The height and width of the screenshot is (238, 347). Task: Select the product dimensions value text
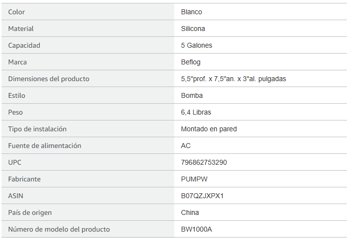[x=234, y=79]
